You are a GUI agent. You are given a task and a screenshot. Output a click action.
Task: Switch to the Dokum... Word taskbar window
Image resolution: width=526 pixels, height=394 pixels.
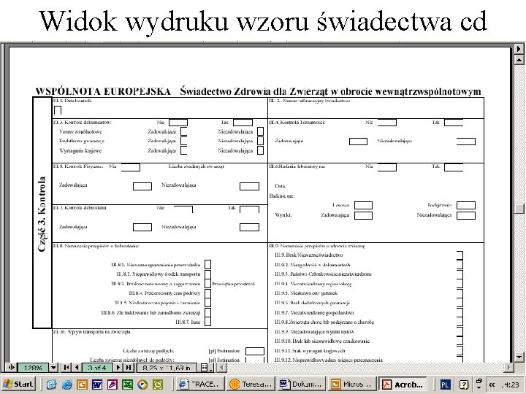[302, 384]
